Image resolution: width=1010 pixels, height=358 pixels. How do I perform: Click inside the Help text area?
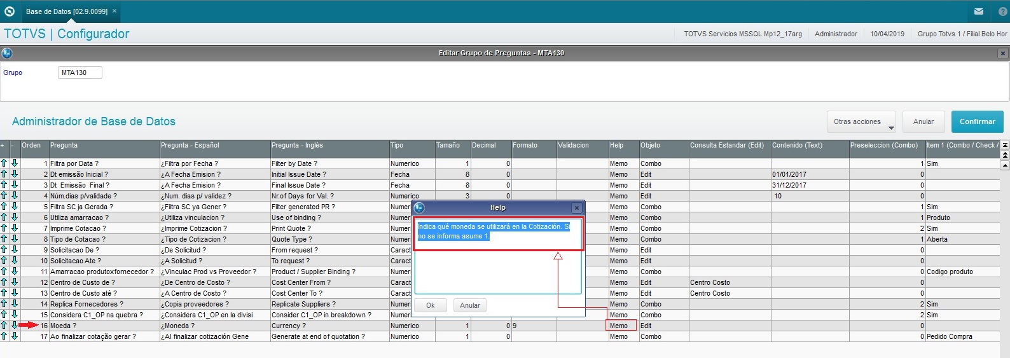click(498, 257)
